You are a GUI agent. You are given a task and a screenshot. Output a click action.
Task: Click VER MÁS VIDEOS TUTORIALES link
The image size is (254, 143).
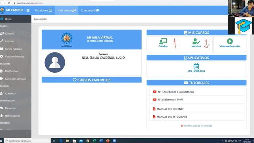196,126
